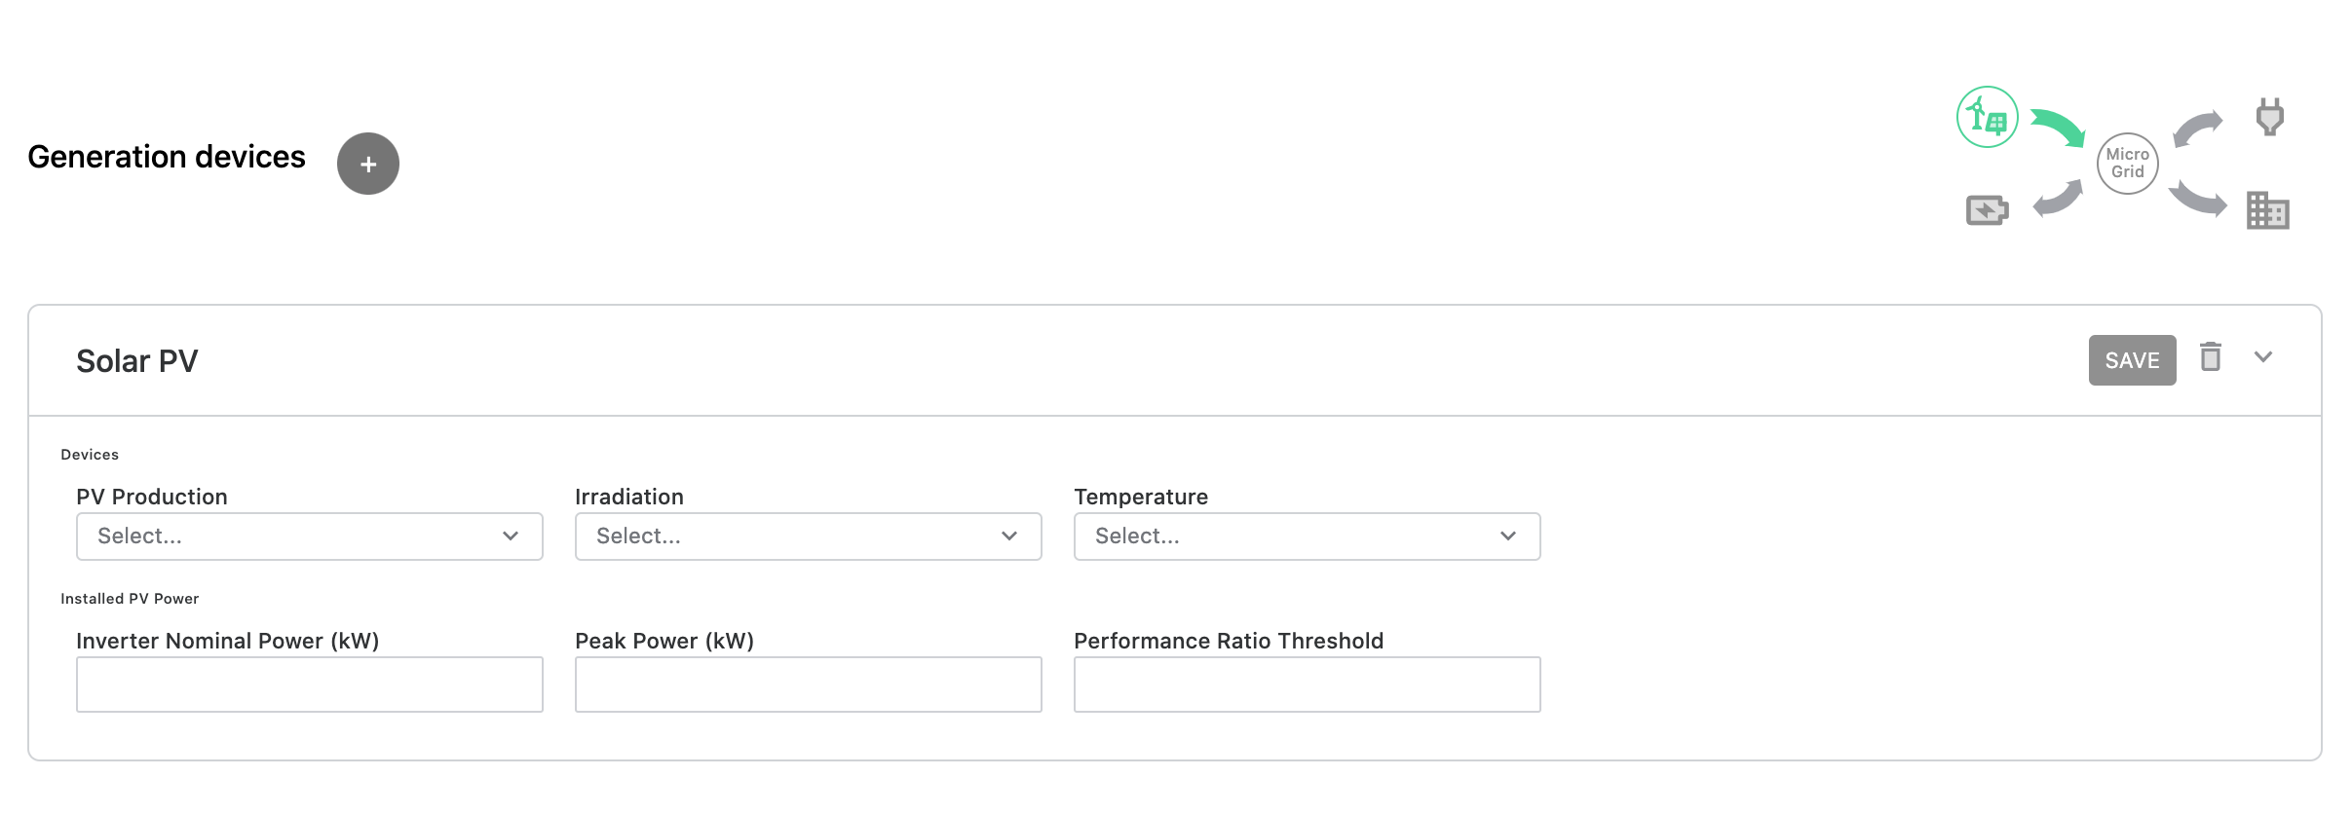The height and width of the screenshot is (814, 2352).
Task: Focus the Performance Ratio Threshold field
Action: tap(1308, 684)
